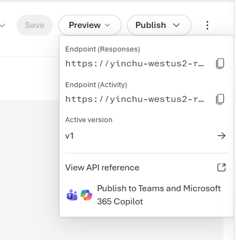Copy the Activity endpoint URL icon

(x=220, y=99)
